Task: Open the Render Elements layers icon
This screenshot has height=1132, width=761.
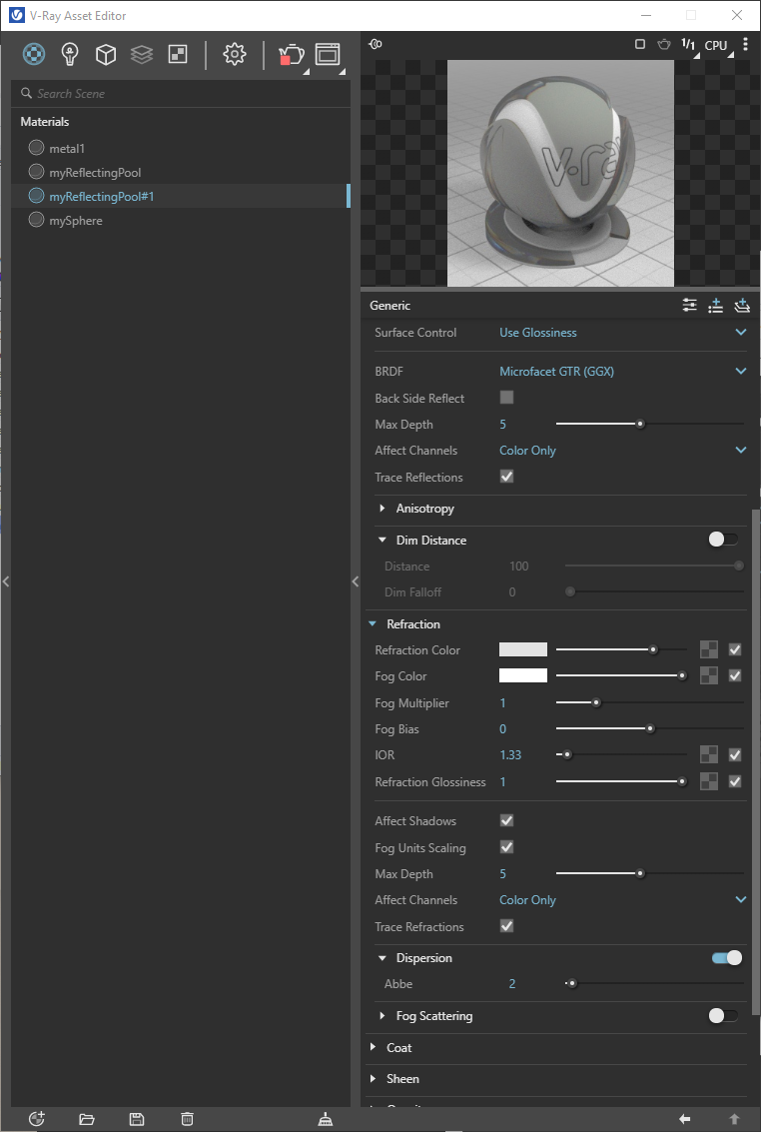Action: coord(142,54)
